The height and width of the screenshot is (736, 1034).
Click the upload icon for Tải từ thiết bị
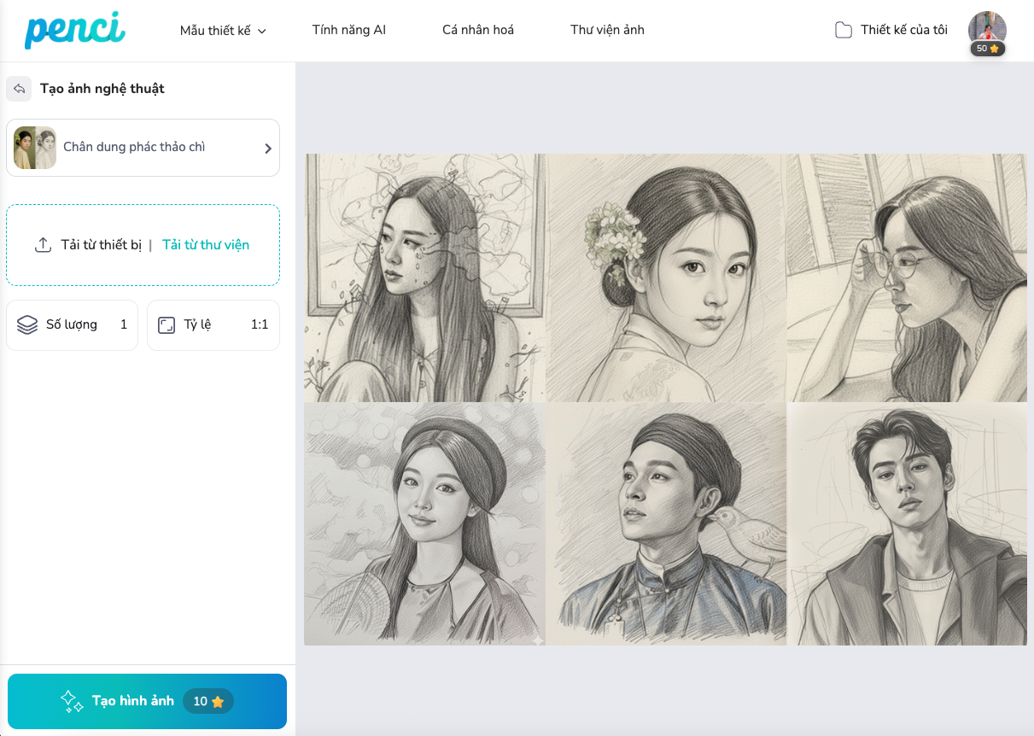coord(43,245)
